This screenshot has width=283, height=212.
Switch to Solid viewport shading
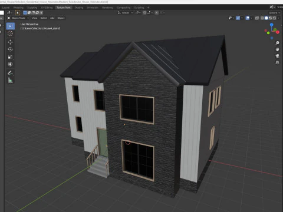coord(266,18)
